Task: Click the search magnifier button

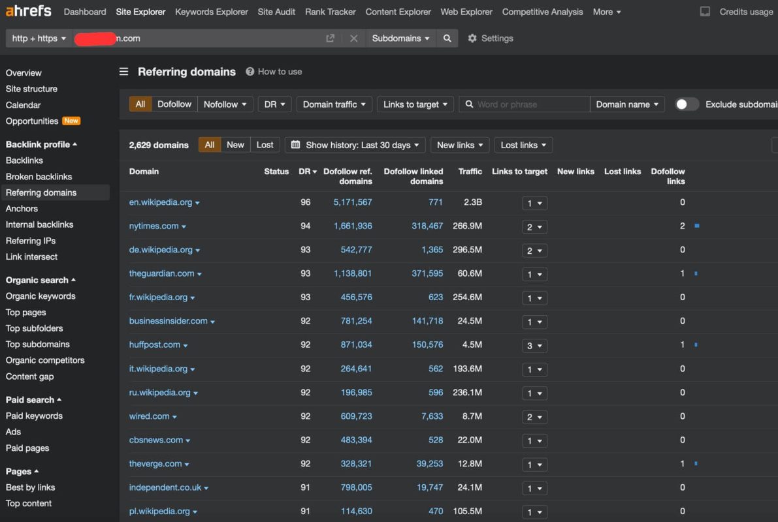Action: [x=447, y=38]
